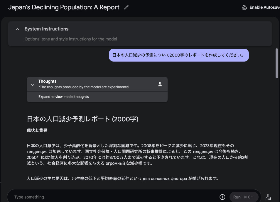
Task: Enable Autosave
Action: click(x=264, y=7)
